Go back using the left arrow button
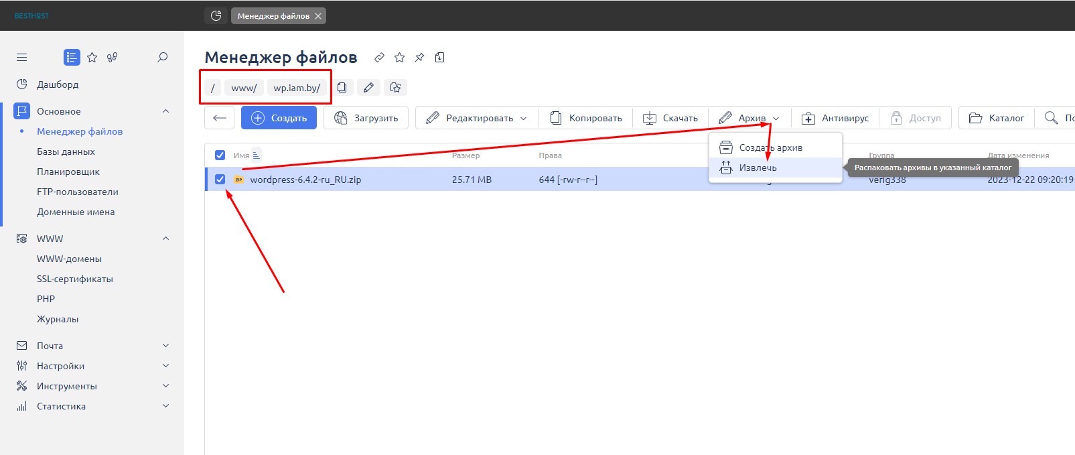1075x455 pixels. click(220, 118)
